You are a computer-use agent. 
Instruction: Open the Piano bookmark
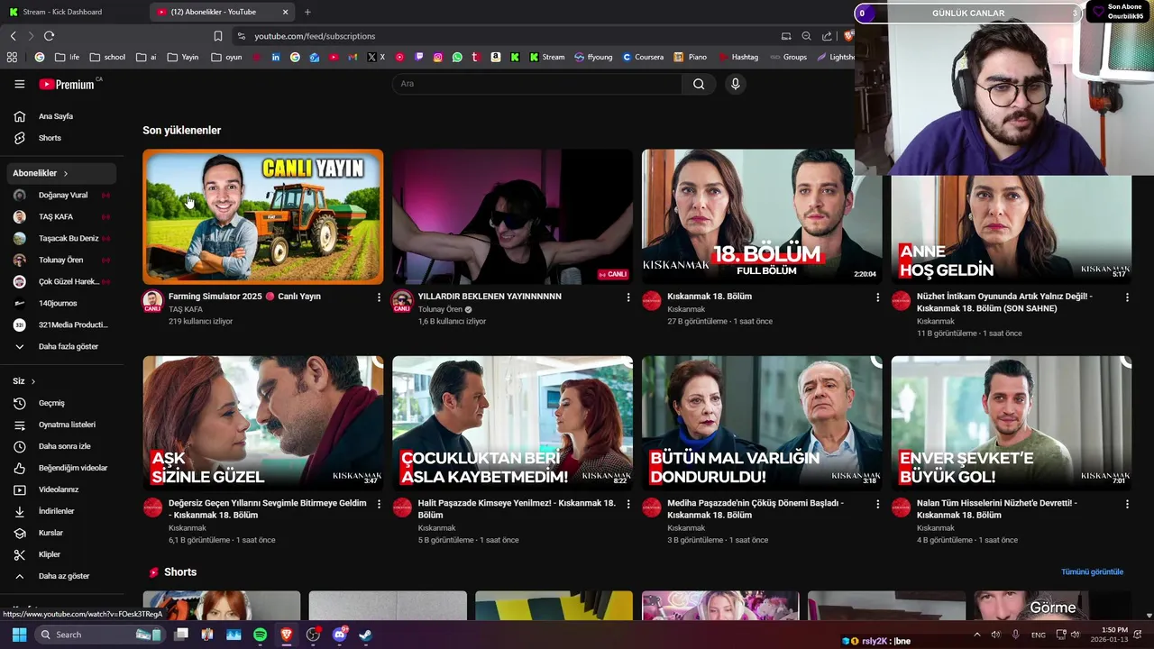pos(691,57)
